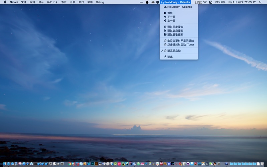
Task: Open iTunes music icon in Dock
Action: tap(20, 164)
